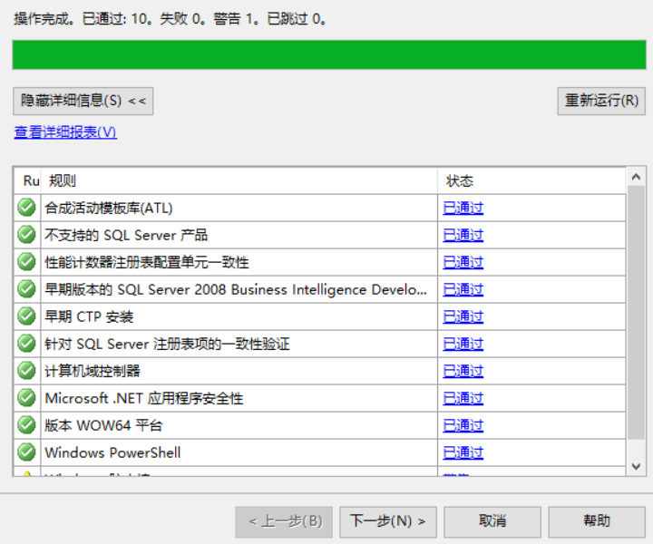653x544 pixels.
Task: Click pass icon beside 针对 SQL Server 注册表项的一致性验证
Action: 26,344
